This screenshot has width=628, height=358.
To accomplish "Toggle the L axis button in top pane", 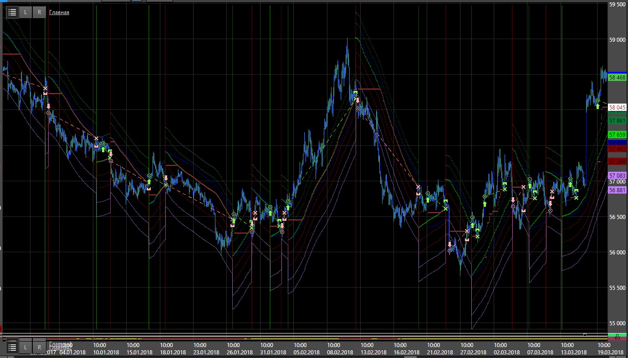I will click(x=26, y=12).
